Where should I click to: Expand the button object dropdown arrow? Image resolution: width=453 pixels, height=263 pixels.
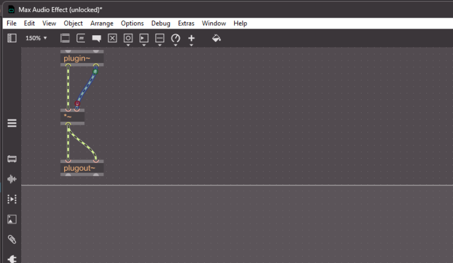(128, 45)
